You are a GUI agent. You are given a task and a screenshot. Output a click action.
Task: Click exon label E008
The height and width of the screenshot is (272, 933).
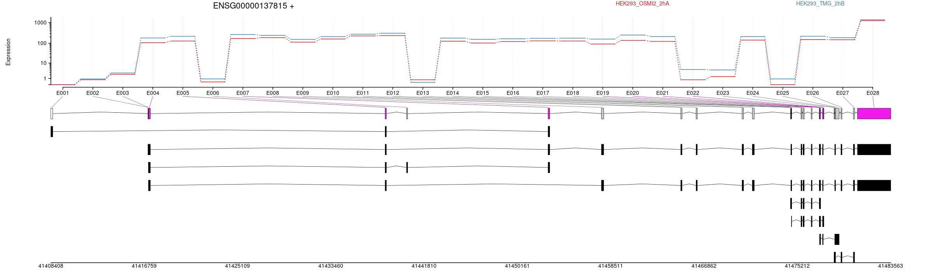point(273,93)
